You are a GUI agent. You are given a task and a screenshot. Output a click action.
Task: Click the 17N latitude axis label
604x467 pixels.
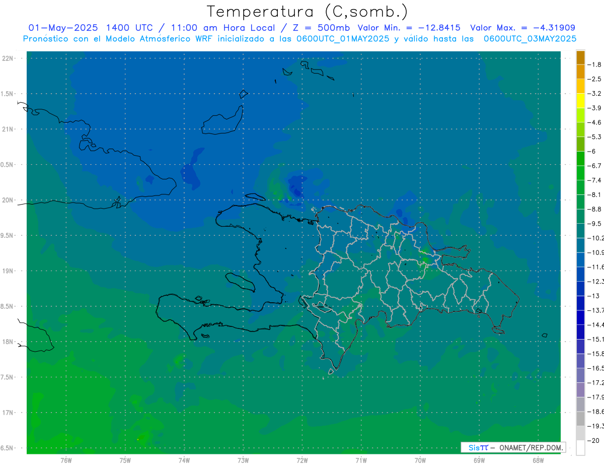(8, 413)
